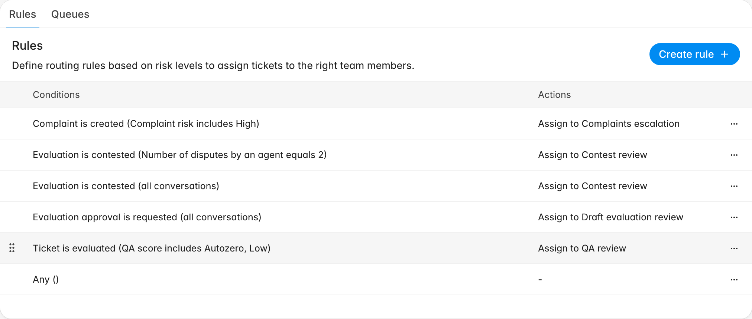Viewport: 752px width, 319px height.
Task: Switch to the Queues tab
Action: pos(70,14)
